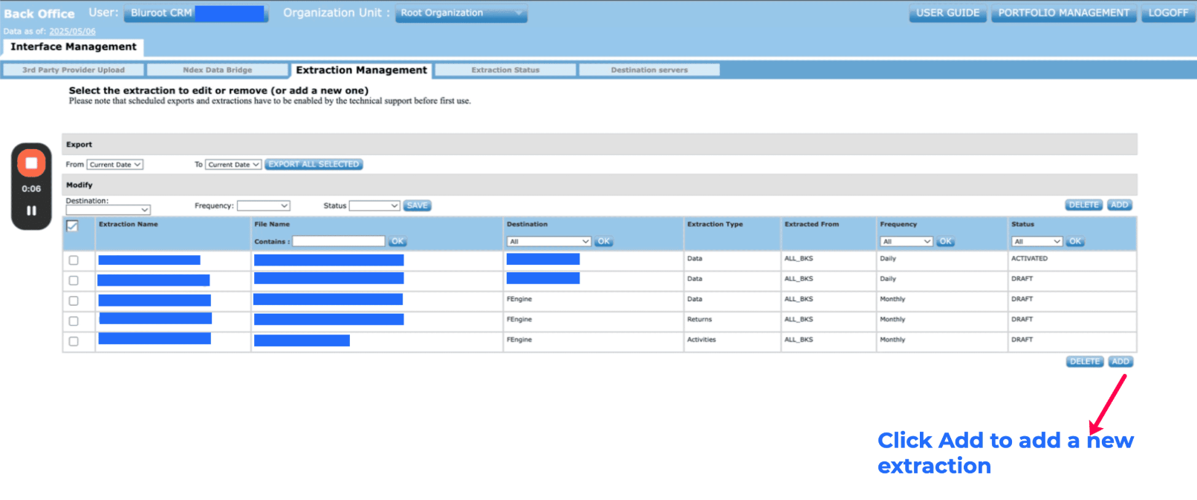Click the File Name Contains input field
Image resolution: width=1197 pixels, height=500 pixels.
coord(339,242)
